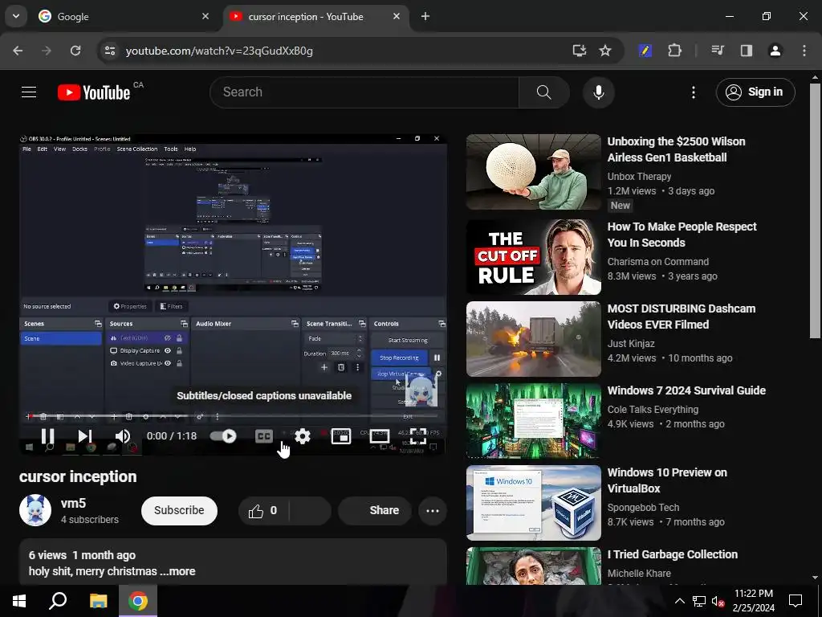Go forward in browser history

47,51
